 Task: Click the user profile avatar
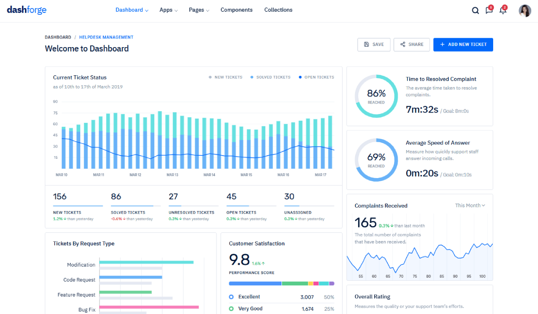click(x=525, y=10)
